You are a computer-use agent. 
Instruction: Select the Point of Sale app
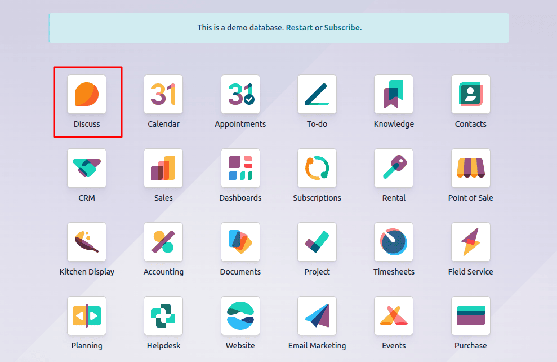(x=470, y=167)
